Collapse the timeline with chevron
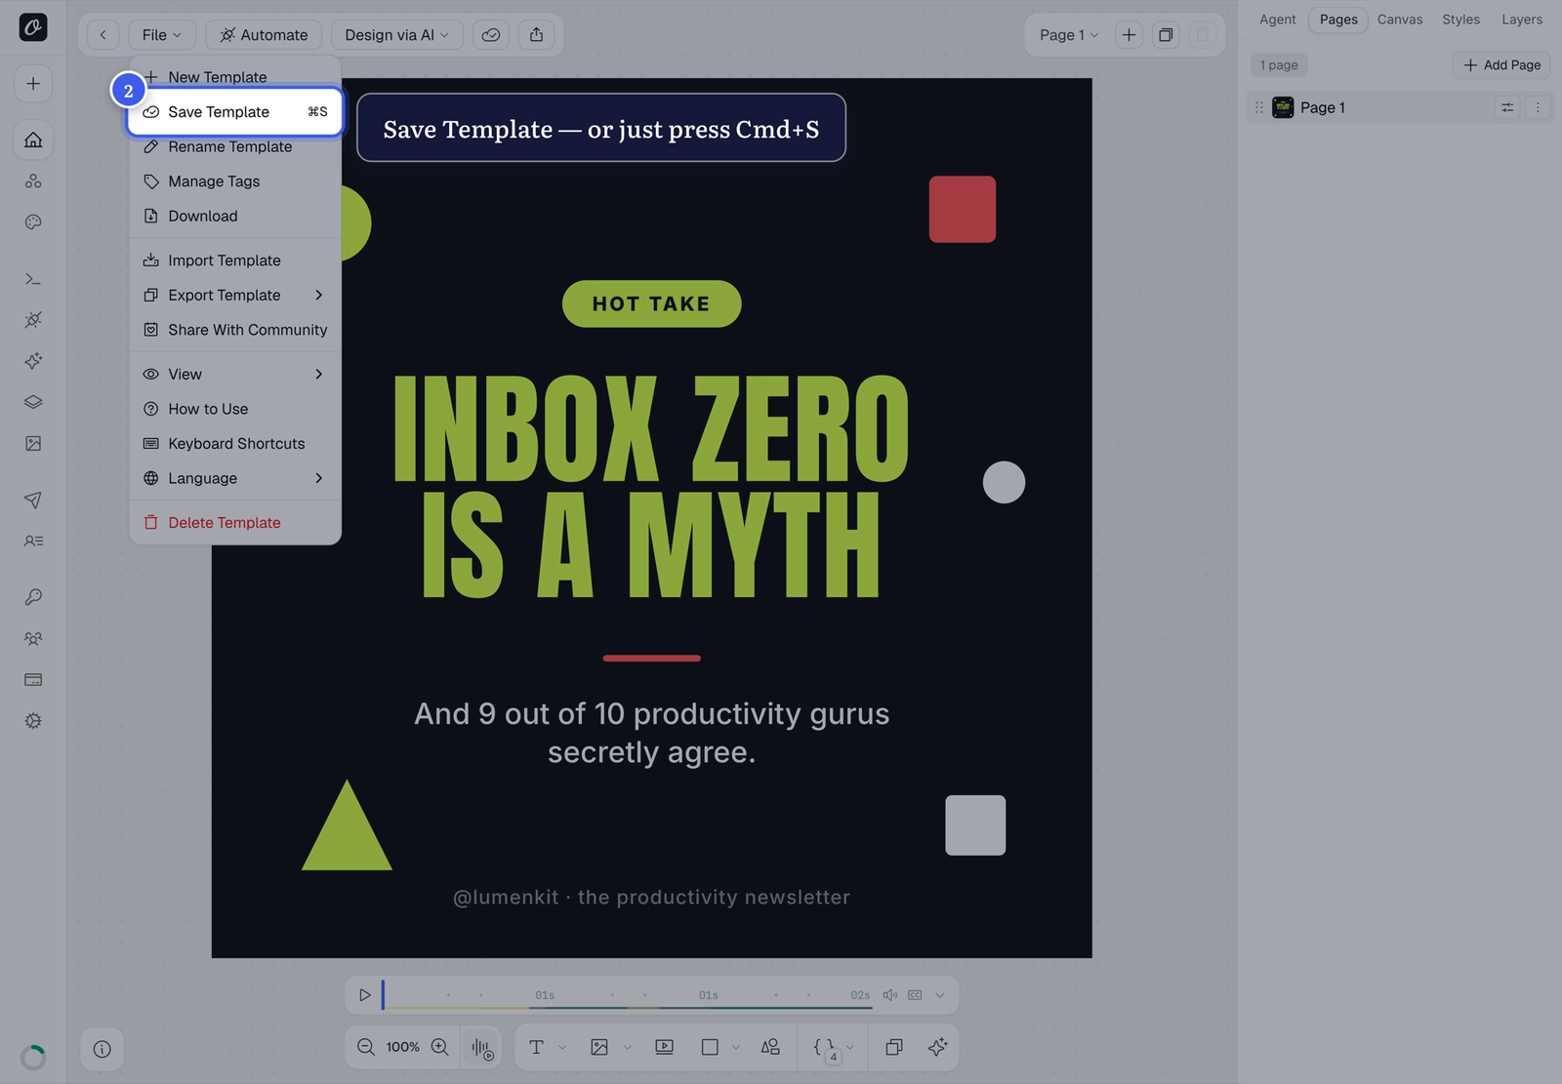 coord(939,995)
